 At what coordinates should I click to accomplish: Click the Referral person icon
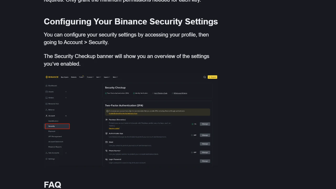(x=46, y=110)
